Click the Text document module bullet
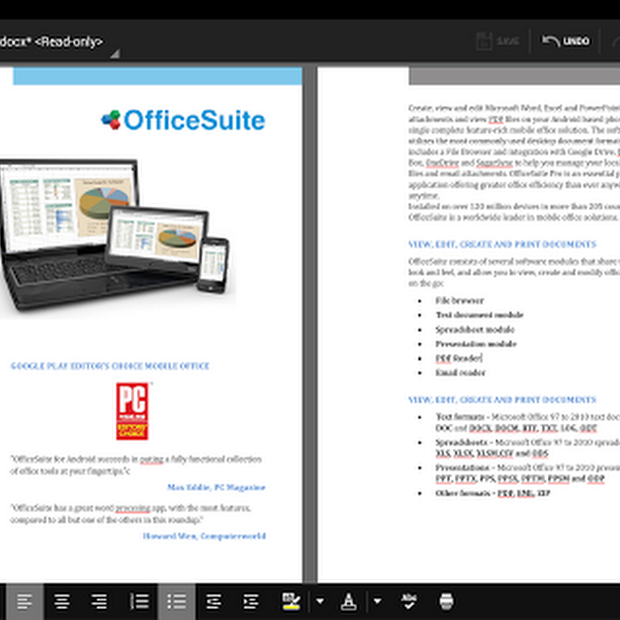This screenshot has height=620, width=620. coord(479,315)
